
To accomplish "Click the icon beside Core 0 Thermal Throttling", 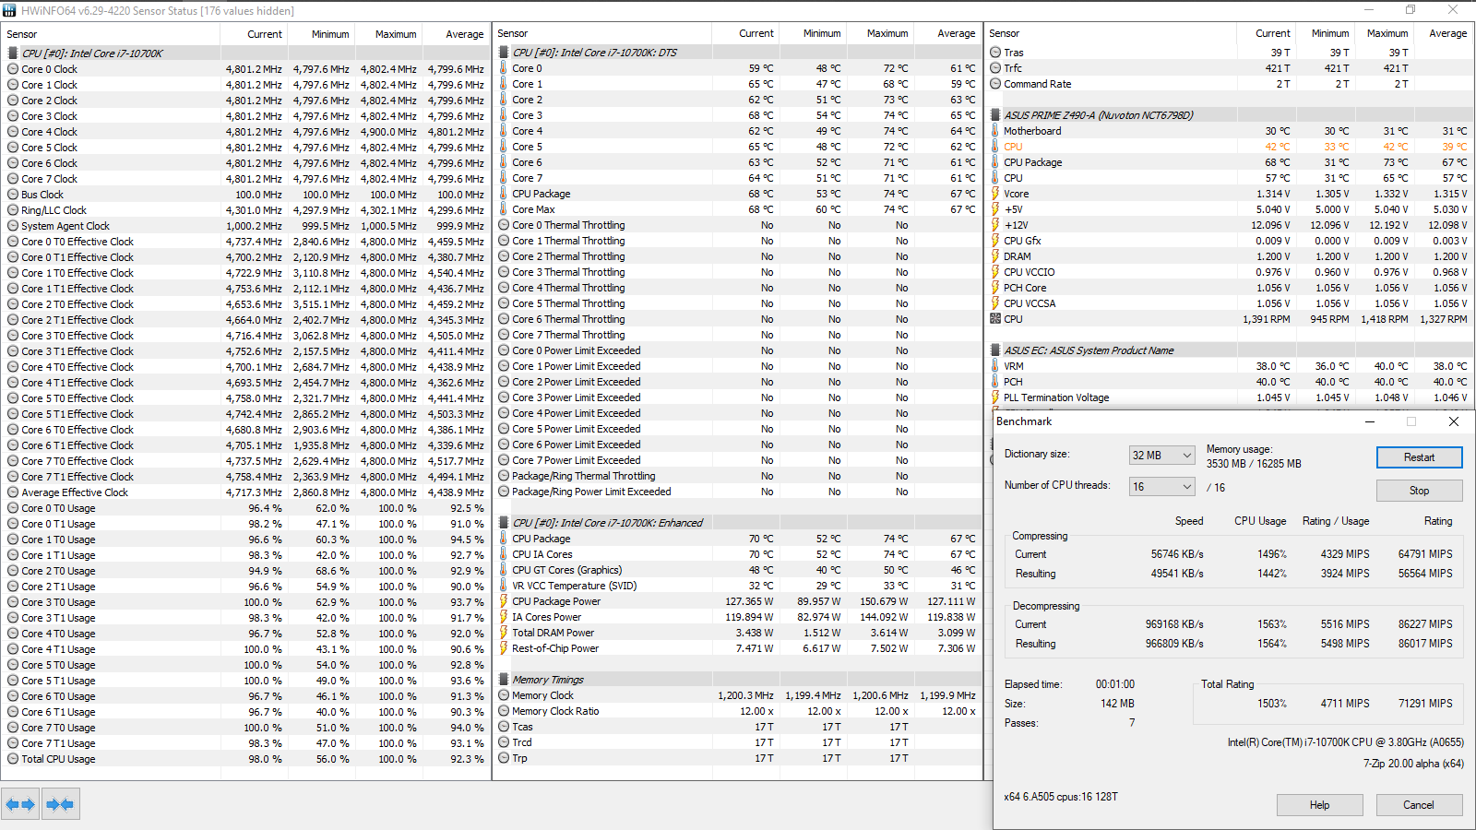I will 504,225.
